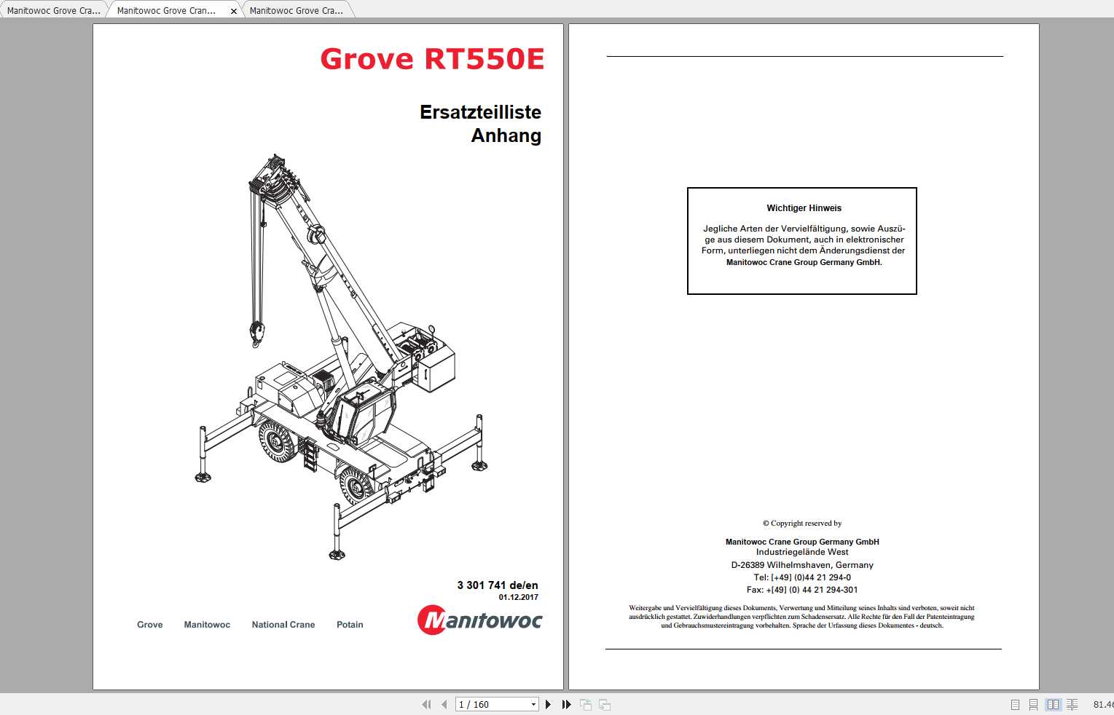Close the active document tab
1114x715 pixels.
tap(233, 11)
